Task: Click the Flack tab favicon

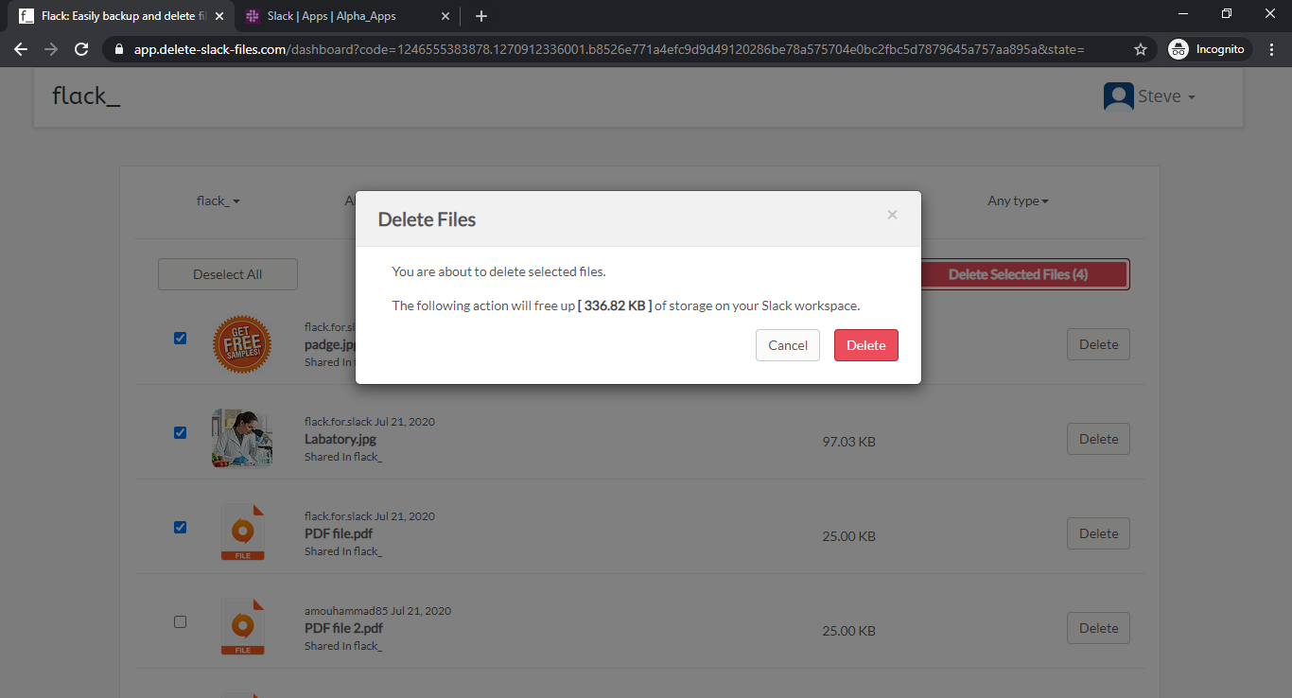Action: (26, 16)
